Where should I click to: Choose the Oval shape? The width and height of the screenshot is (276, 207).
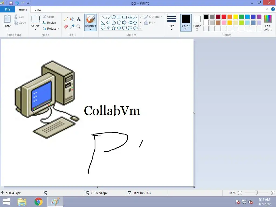[x=114, y=17]
